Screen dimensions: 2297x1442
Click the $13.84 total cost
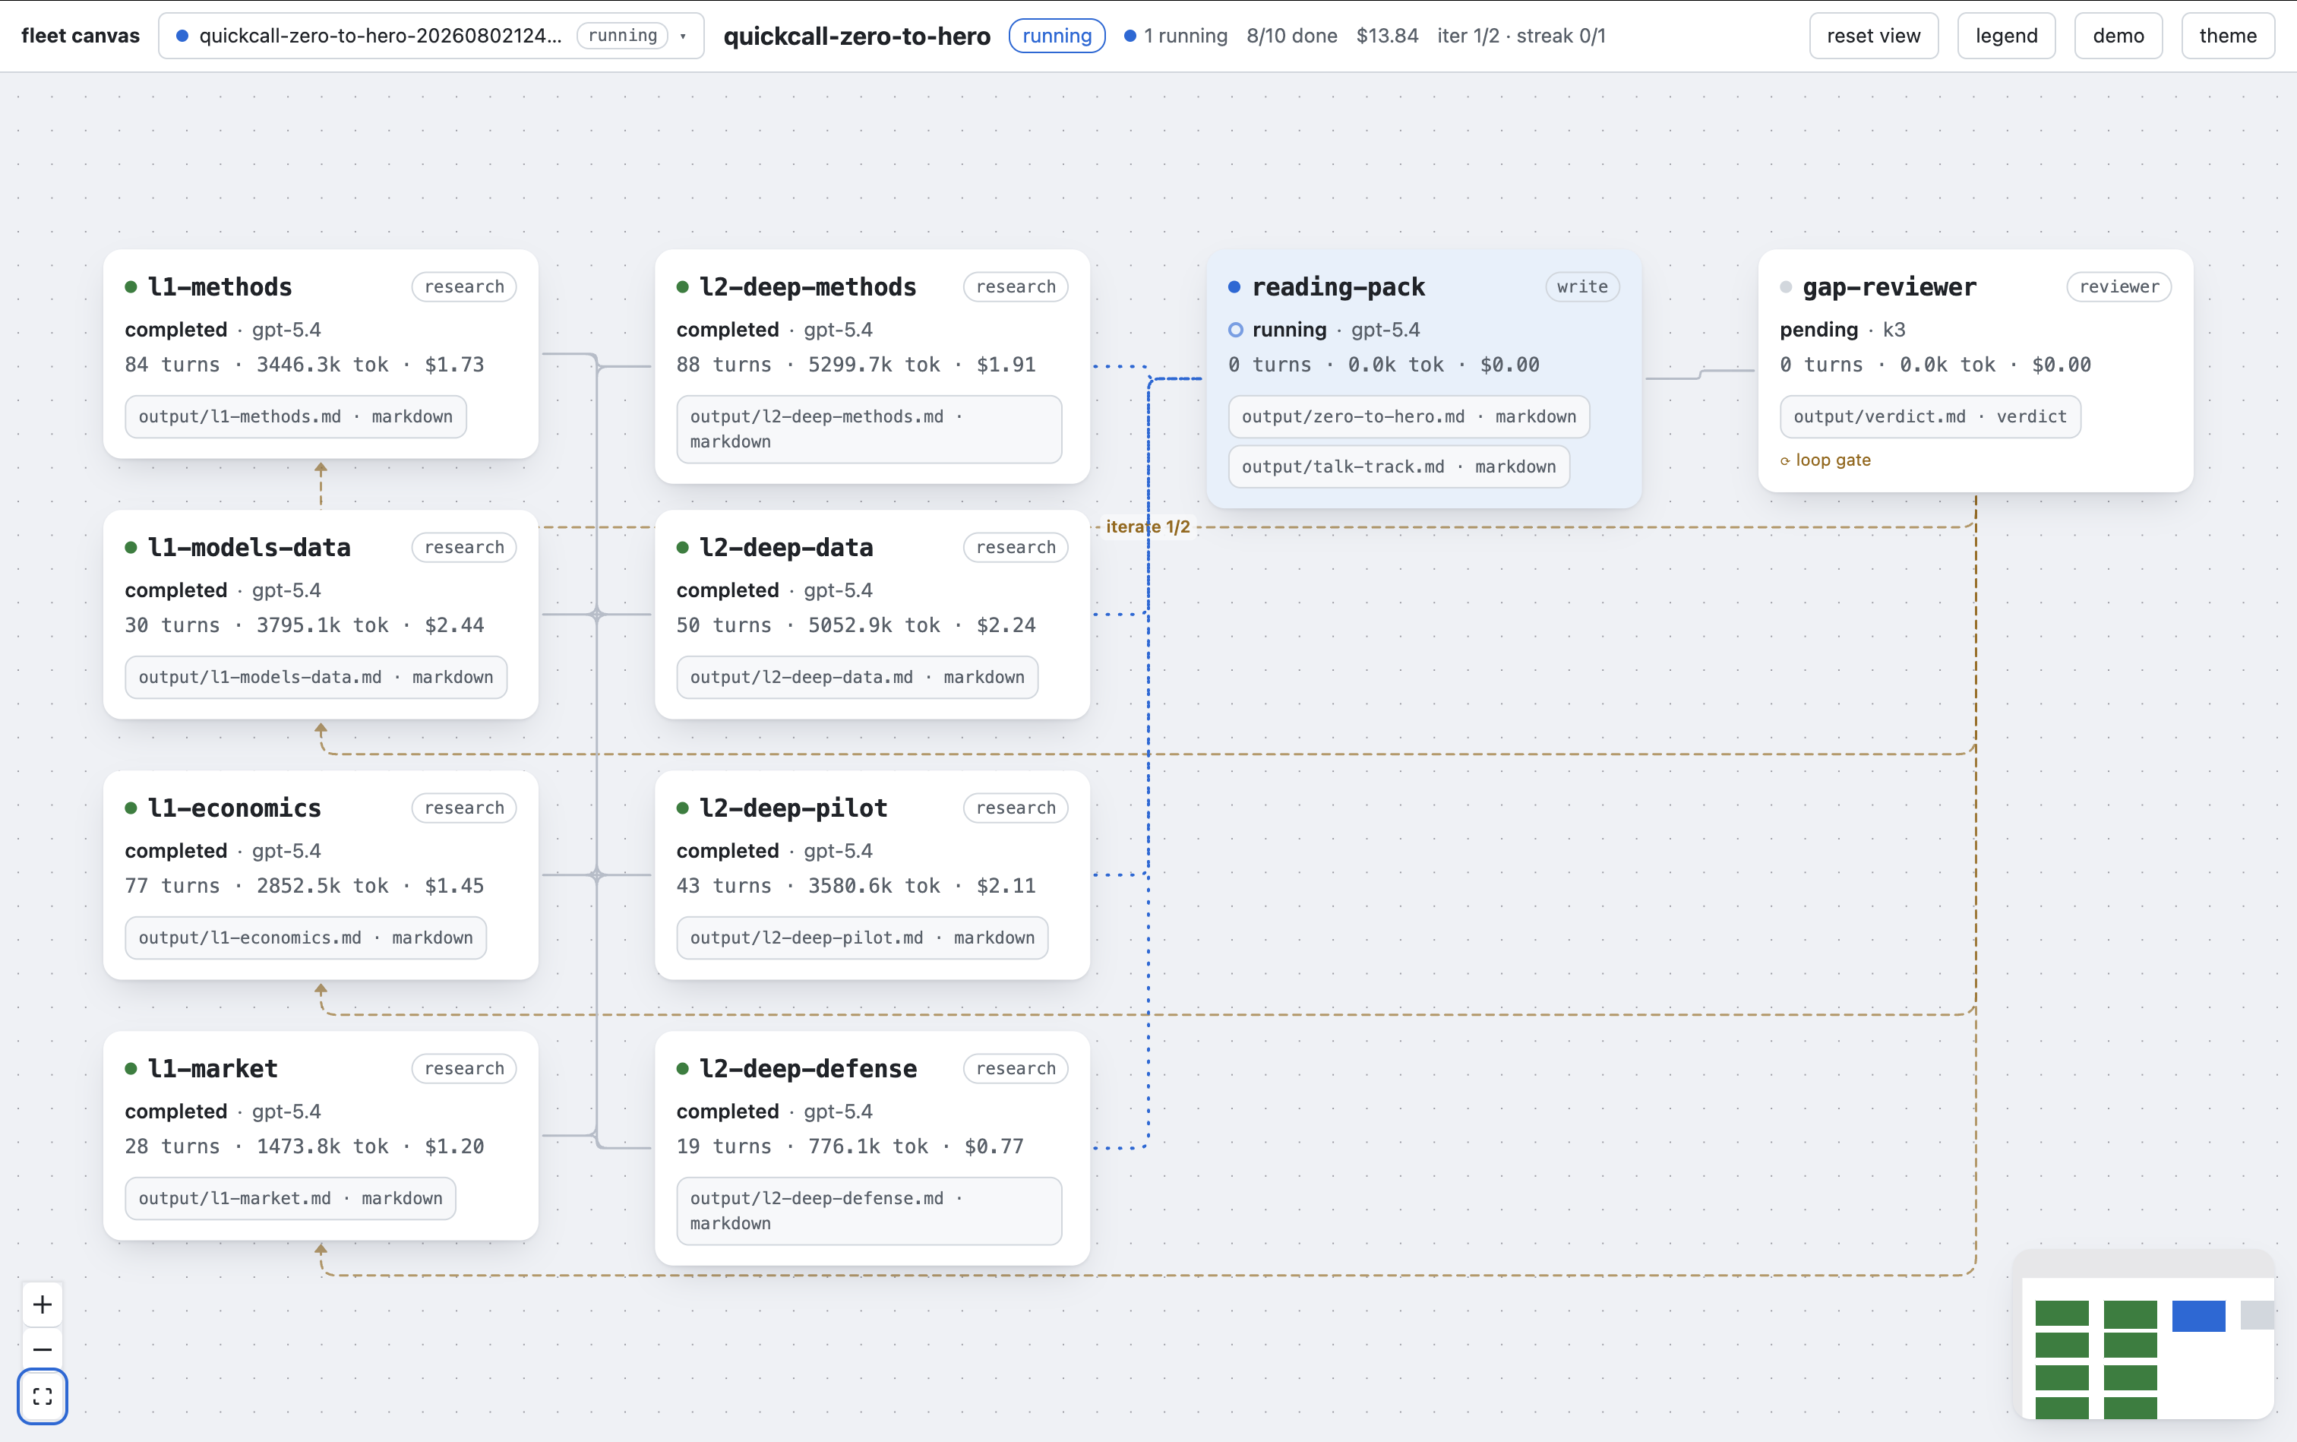click(x=1386, y=36)
